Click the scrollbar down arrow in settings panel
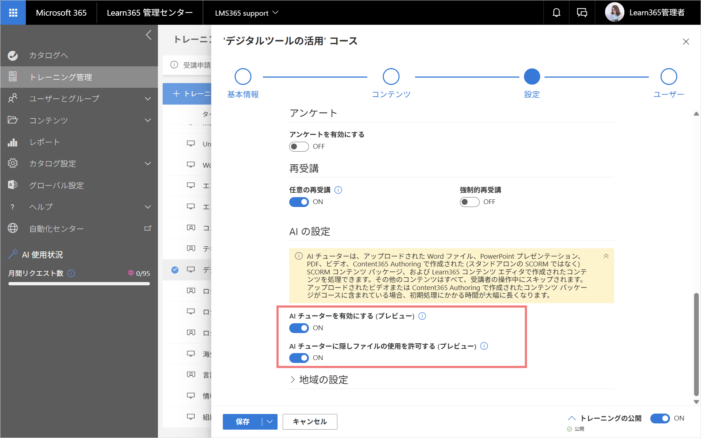This screenshot has width=701, height=438. click(696, 402)
